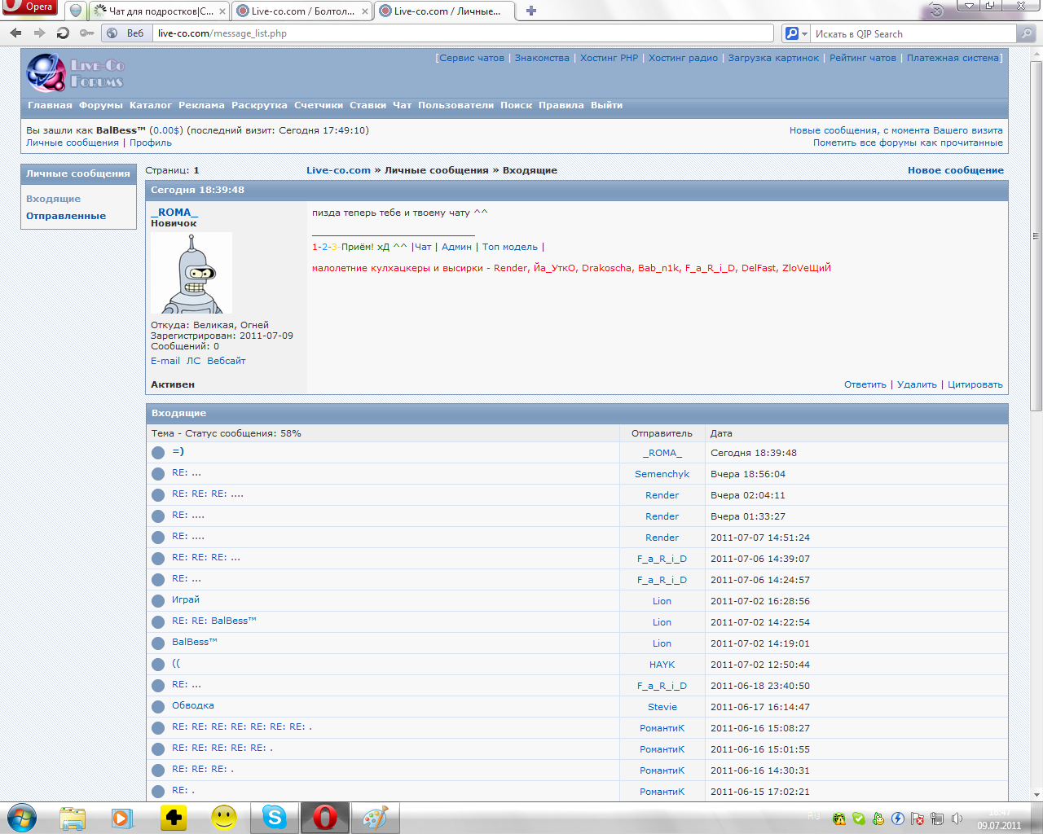Open the Opera main menu button
This screenshot has height=834, width=1043.
[29, 7]
